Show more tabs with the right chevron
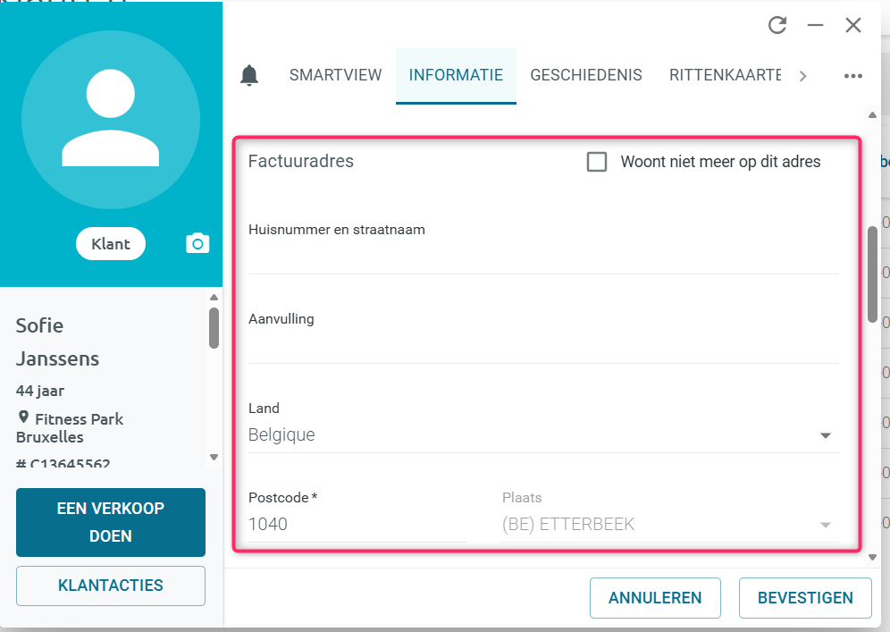Screen dimensions: 890x632 (802, 75)
